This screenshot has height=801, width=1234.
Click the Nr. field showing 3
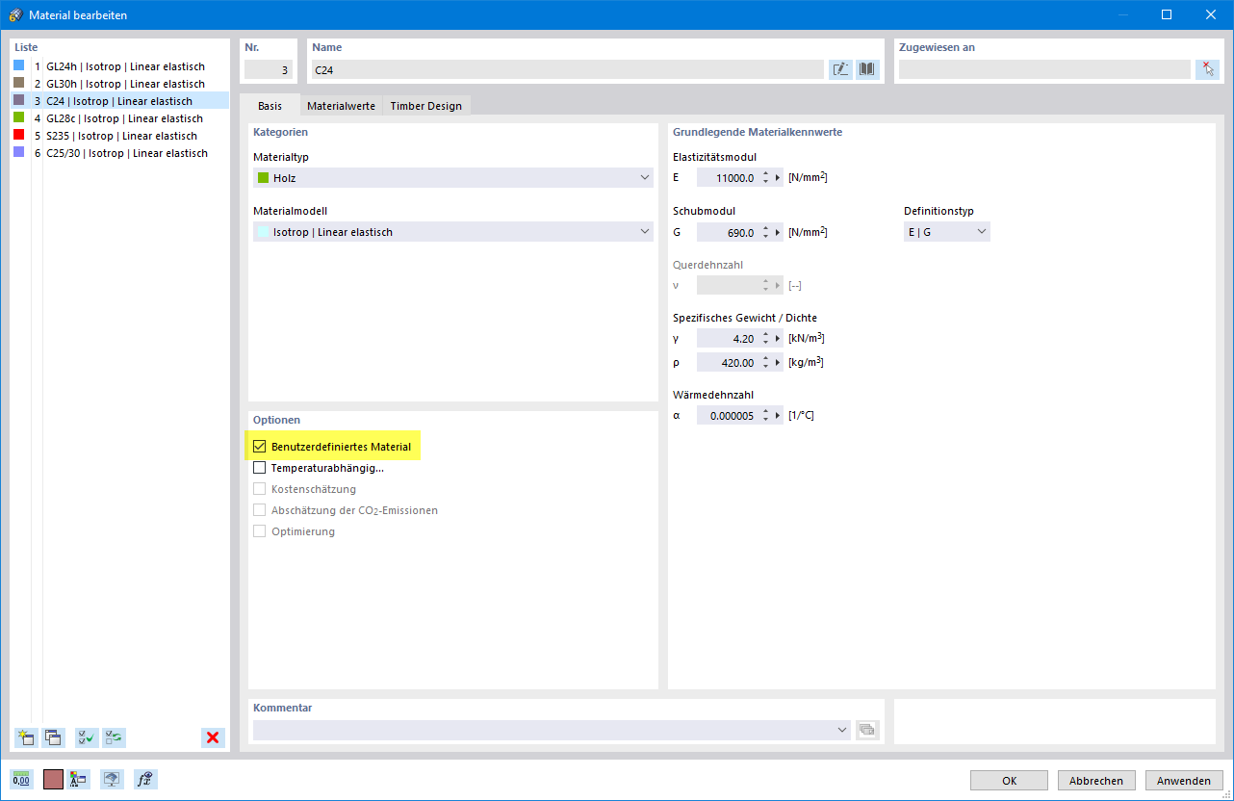tap(268, 69)
